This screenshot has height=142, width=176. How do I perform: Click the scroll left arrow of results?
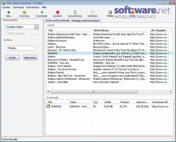48,92
